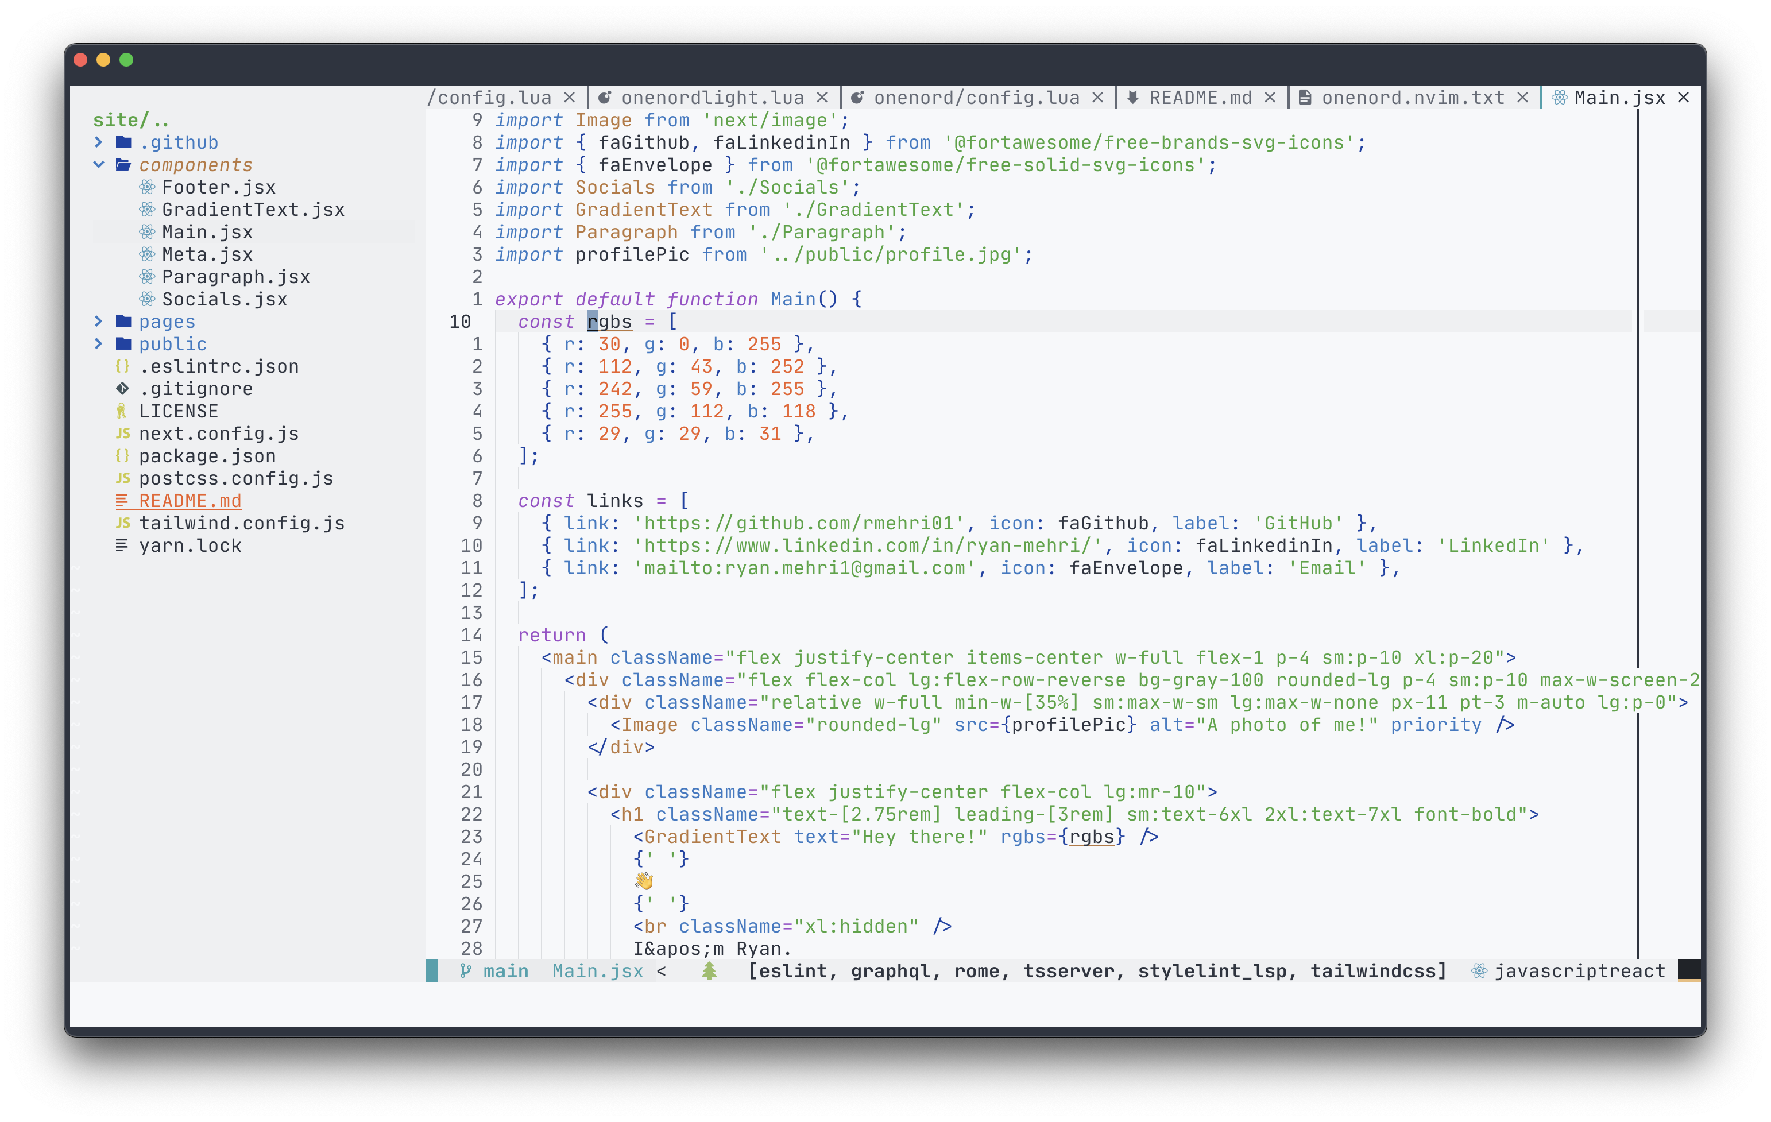Switch to the /config.lua tab
Image resolution: width=1771 pixels, height=1122 pixels.
pos(489,98)
